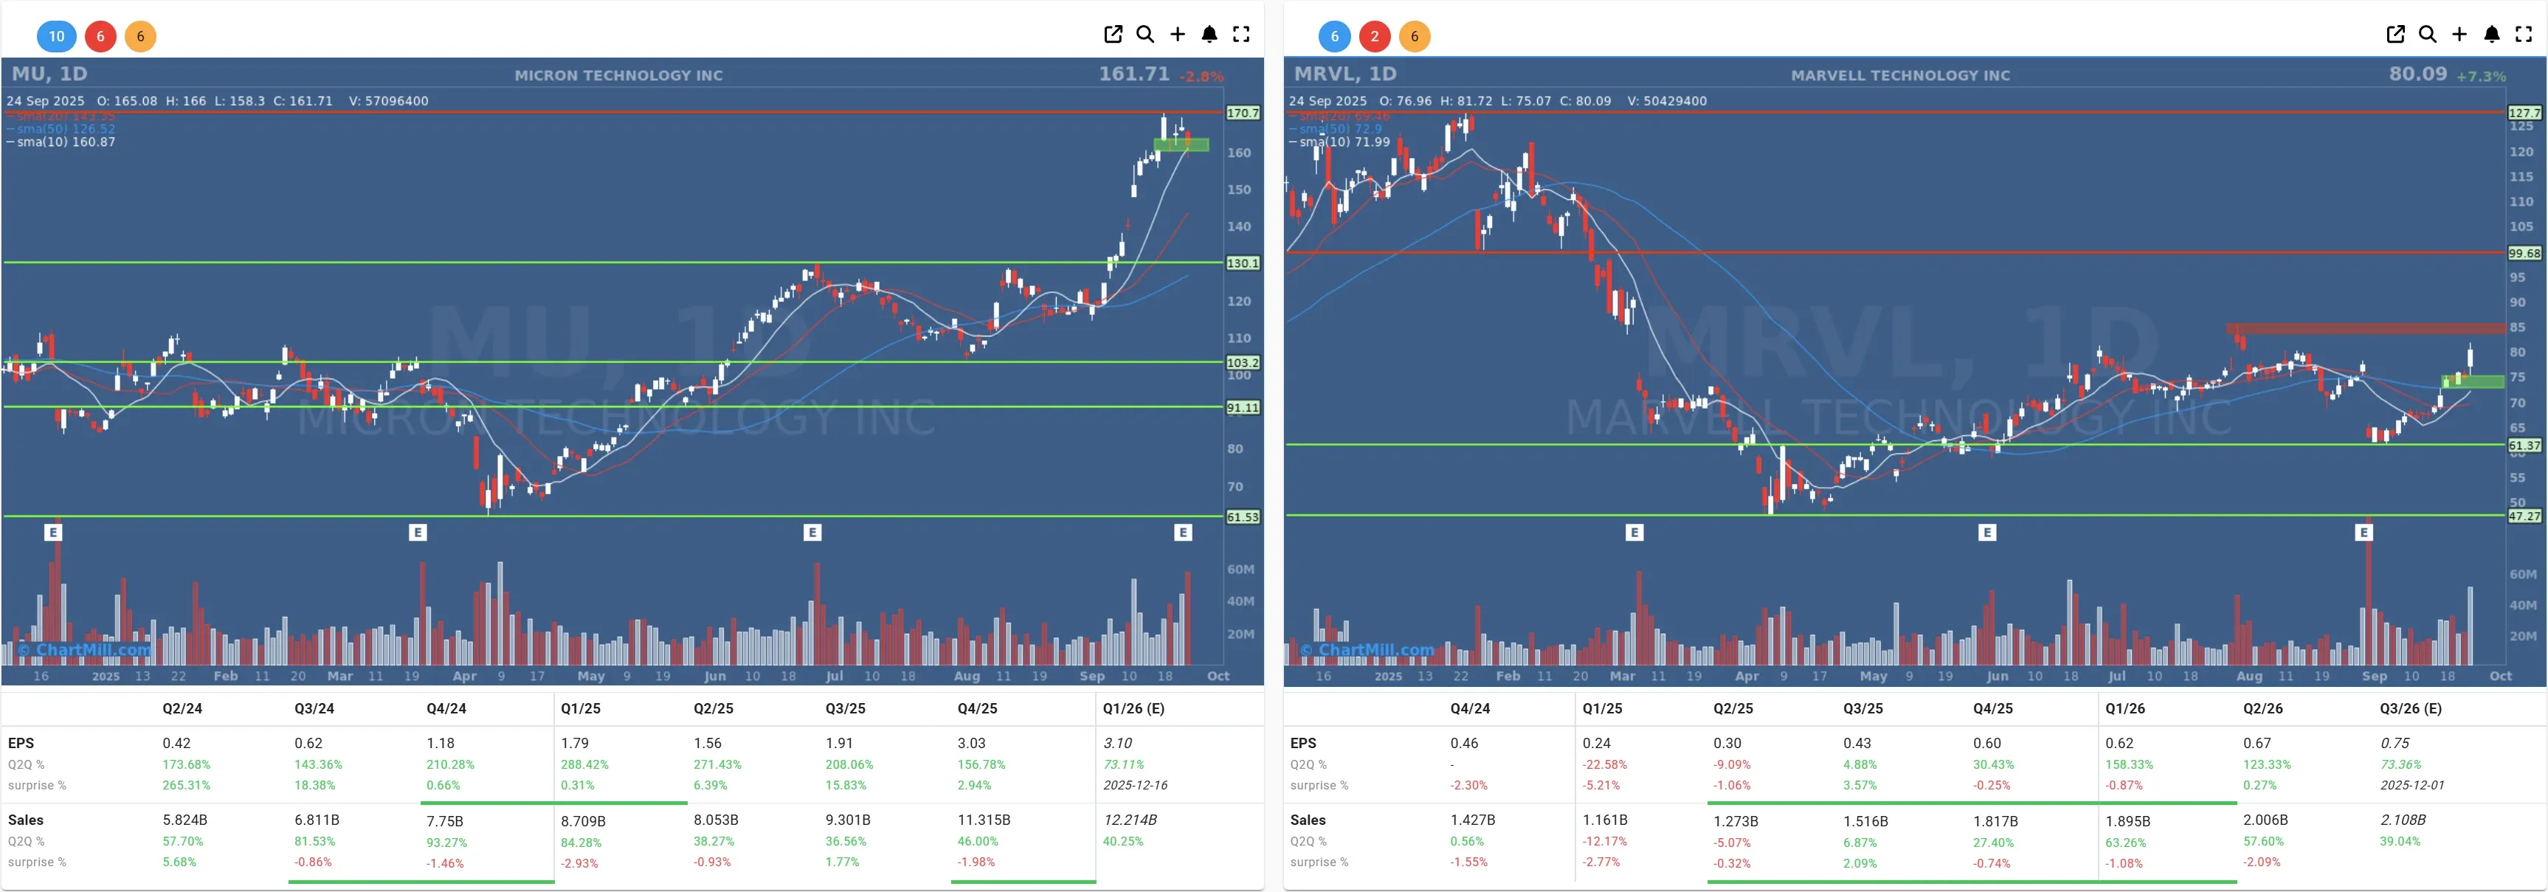Click the orange 6 rating badge on MU
Screen dimensions: 2548x892
[140, 37]
